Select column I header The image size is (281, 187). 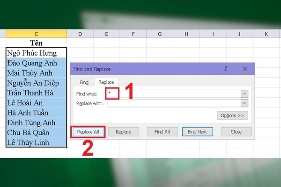pyautogui.click(x=213, y=34)
